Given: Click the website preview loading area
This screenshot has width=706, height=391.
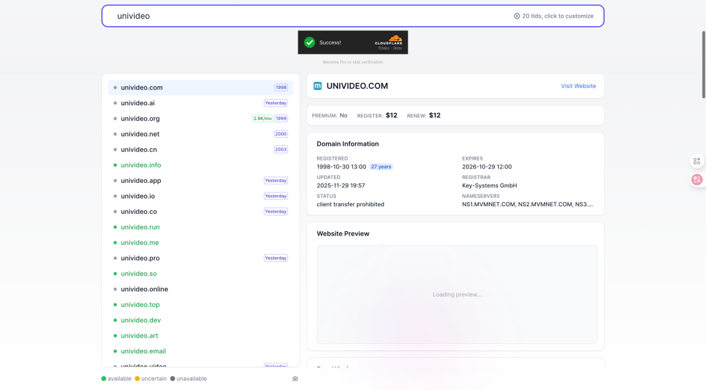Looking at the screenshot, I should pos(457,294).
